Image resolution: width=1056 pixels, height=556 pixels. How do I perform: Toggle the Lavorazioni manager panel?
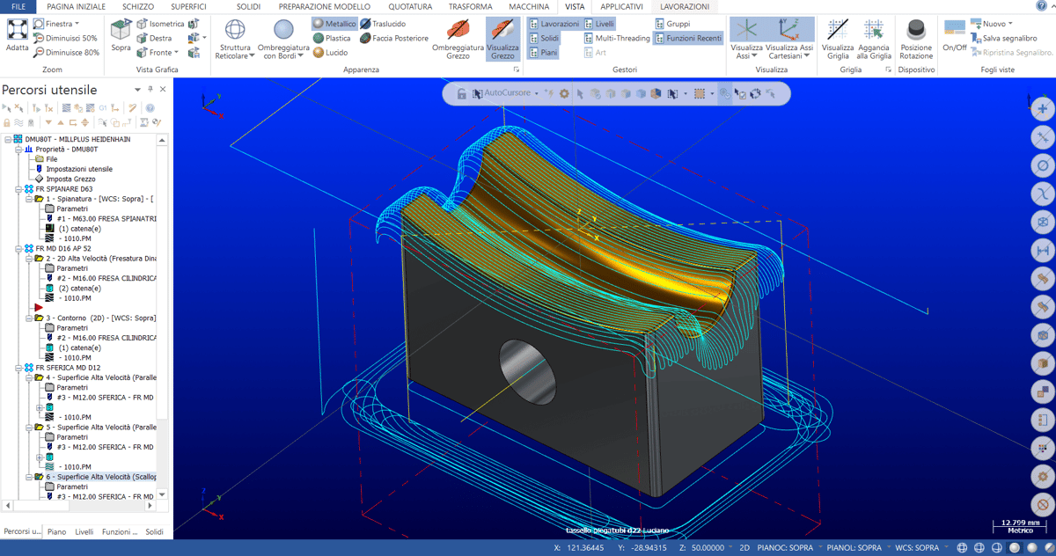pos(554,24)
